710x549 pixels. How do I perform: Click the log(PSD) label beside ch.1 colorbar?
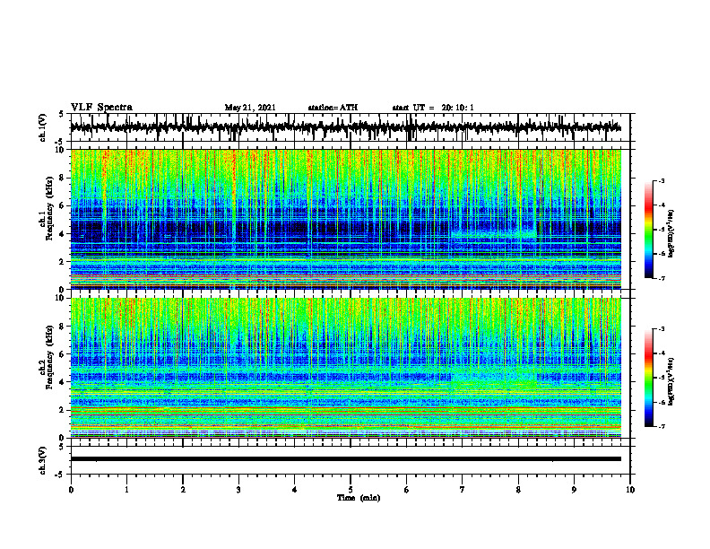tap(671, 234)
